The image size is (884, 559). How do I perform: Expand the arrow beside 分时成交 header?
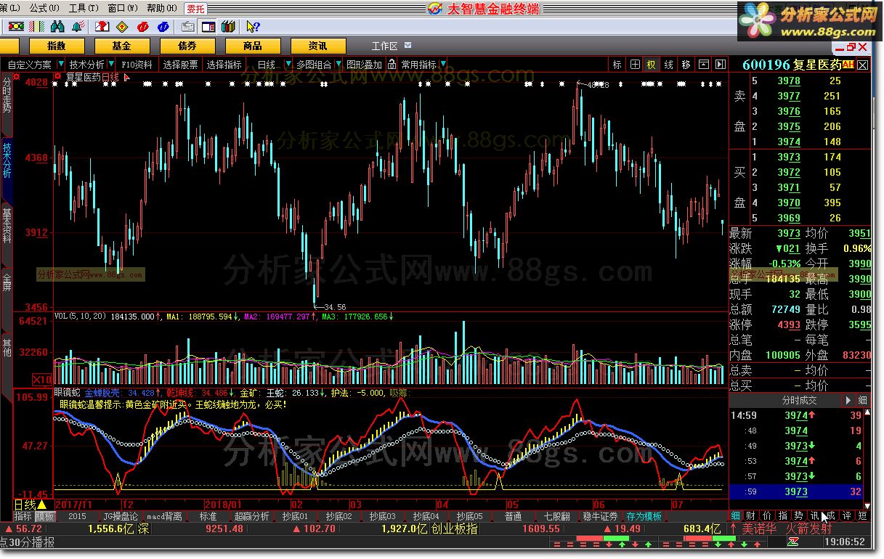point(848,400)
